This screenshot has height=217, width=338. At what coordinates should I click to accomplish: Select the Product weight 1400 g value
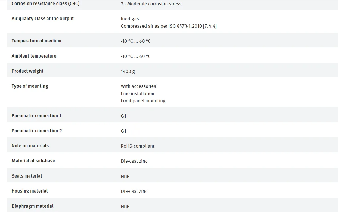pyautogui.click(x=128, y=71)
